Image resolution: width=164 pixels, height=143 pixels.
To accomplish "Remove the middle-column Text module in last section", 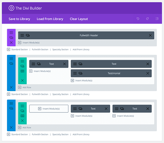I will click(x=106, y=109).
